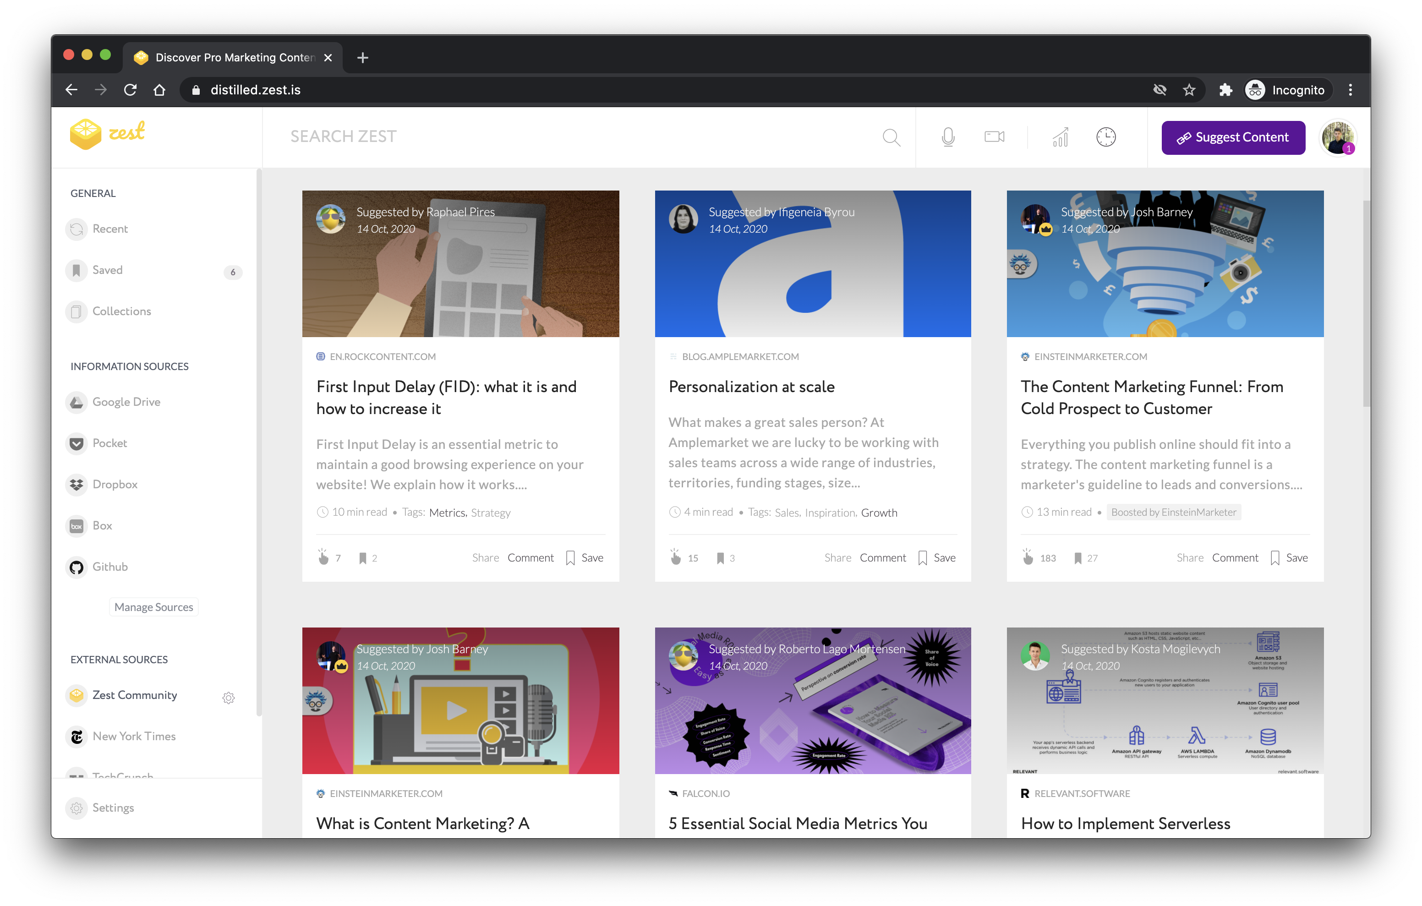
Task: Click the microphone audio content icon
Action: 948,137
